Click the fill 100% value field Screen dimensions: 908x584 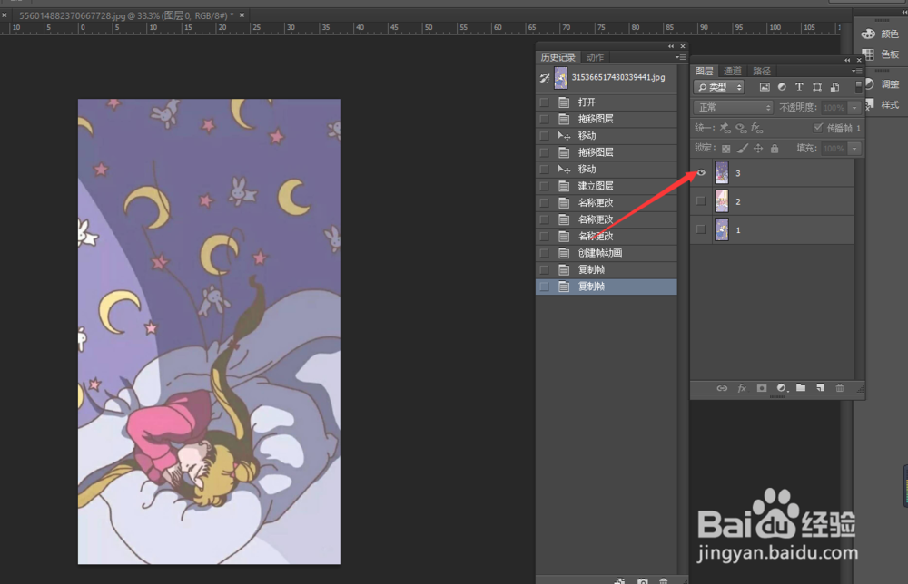(834, 149)
